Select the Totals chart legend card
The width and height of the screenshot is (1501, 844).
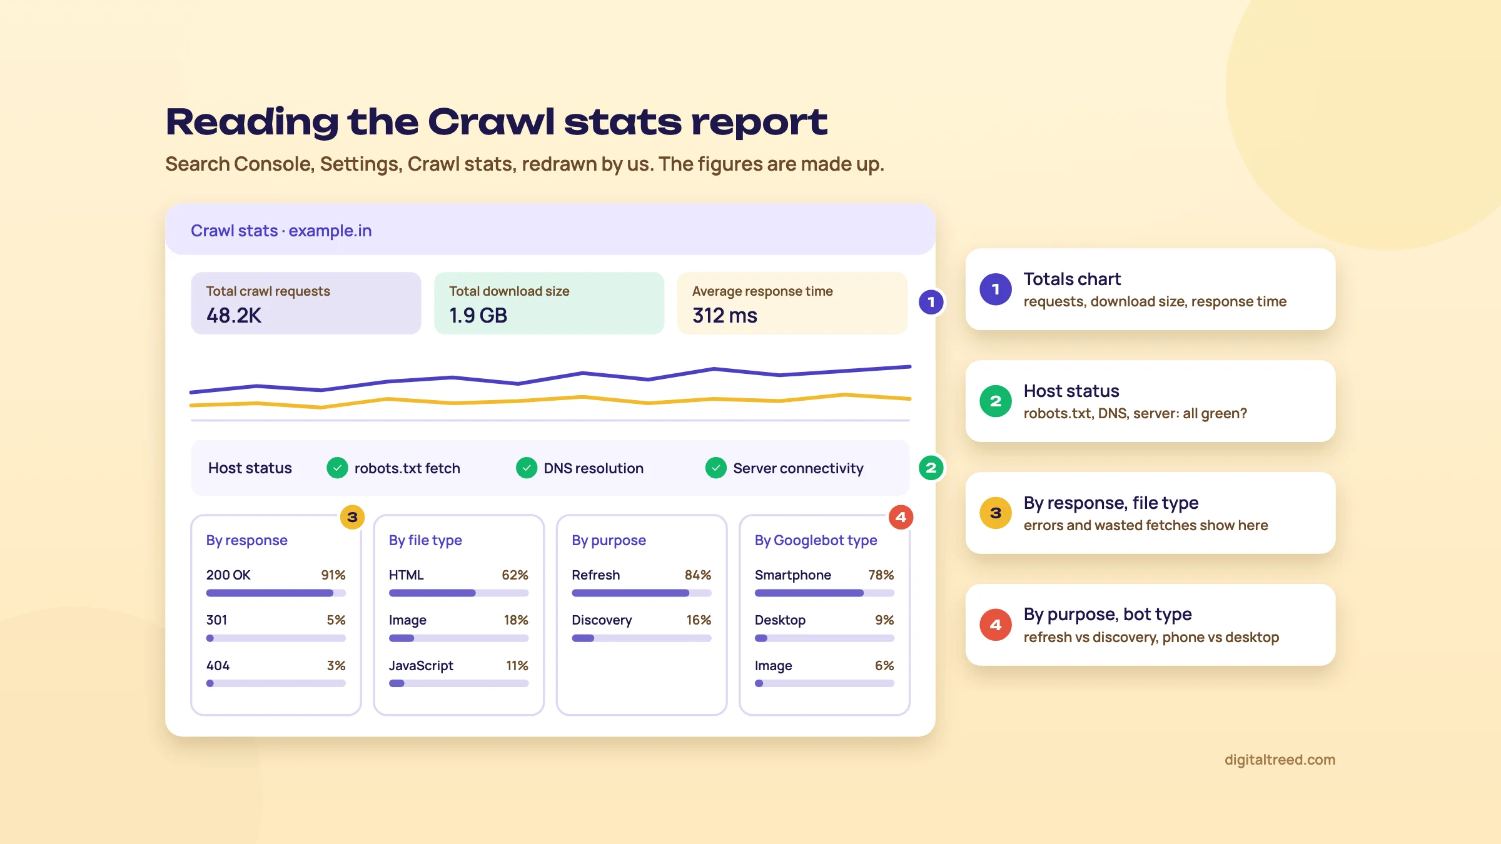1150,289
